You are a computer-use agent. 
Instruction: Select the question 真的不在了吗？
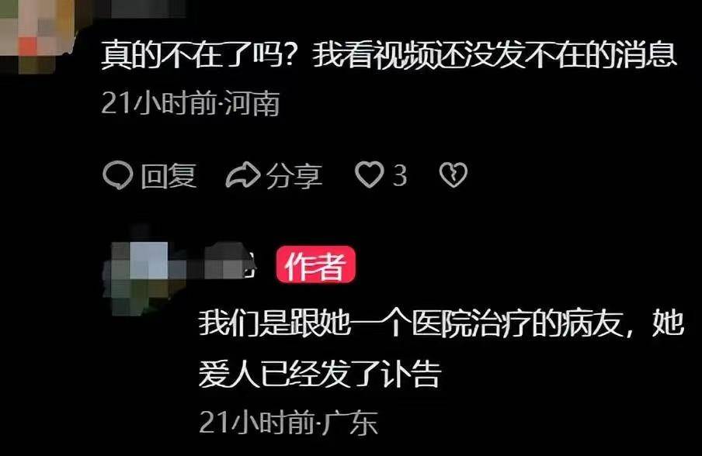tap(198, 55)
